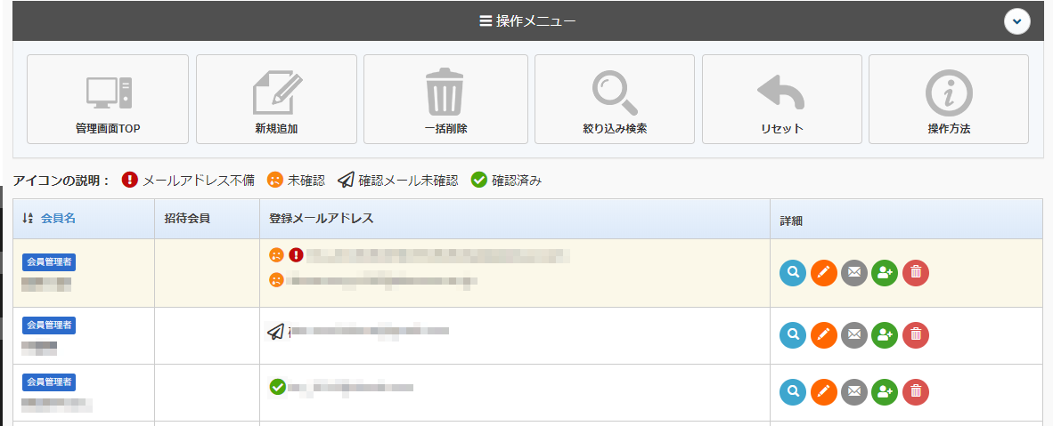
Task: Click third row green add-user icon
Action: pyautogui.click(x=885, y=392)
